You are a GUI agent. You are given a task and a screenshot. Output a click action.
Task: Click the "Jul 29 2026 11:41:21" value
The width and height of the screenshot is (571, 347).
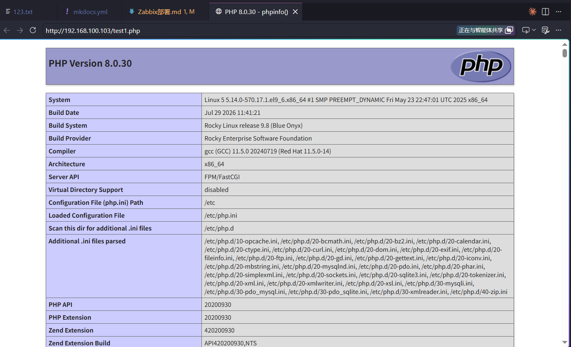coord(232,112)
